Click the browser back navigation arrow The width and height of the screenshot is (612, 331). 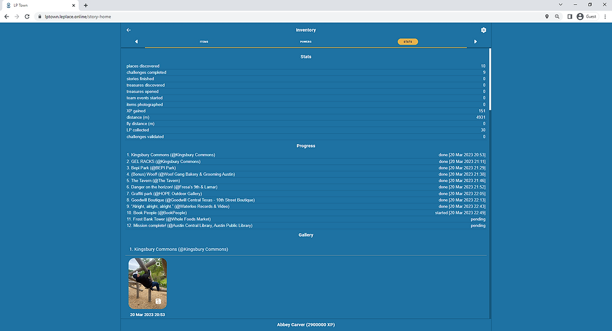coord(7,16)
